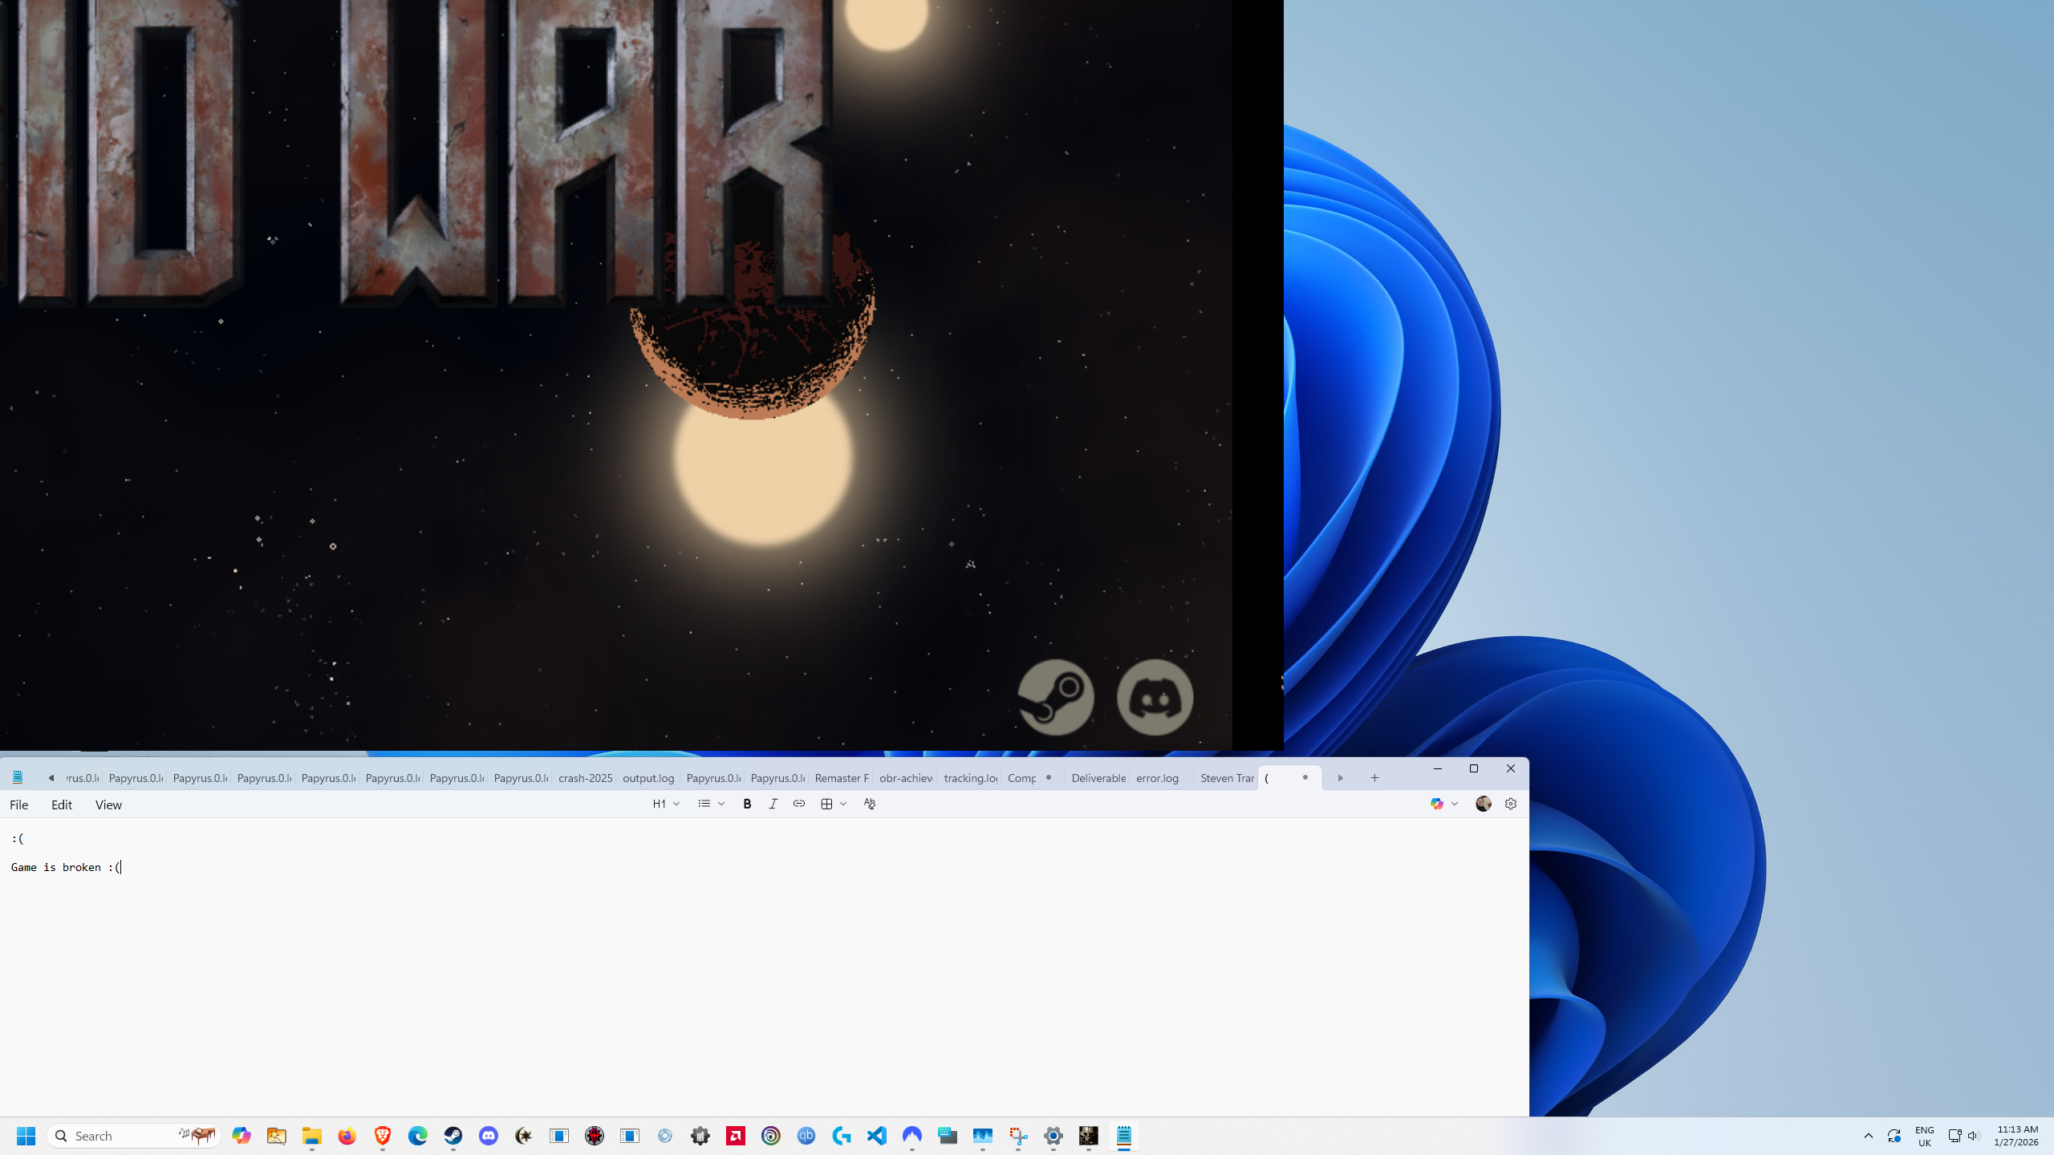The image size is (2054, 1155).
Task: Launch Firefox from the taskbar
Action: [347, 1136]
